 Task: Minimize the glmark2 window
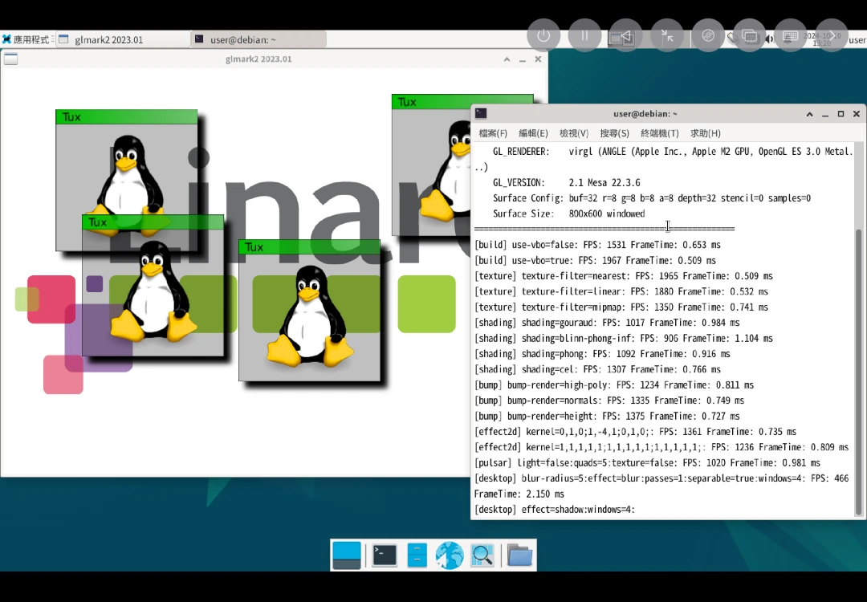pos(523,59)
